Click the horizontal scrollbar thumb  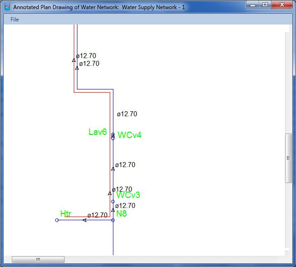click(x=38, y=259)
